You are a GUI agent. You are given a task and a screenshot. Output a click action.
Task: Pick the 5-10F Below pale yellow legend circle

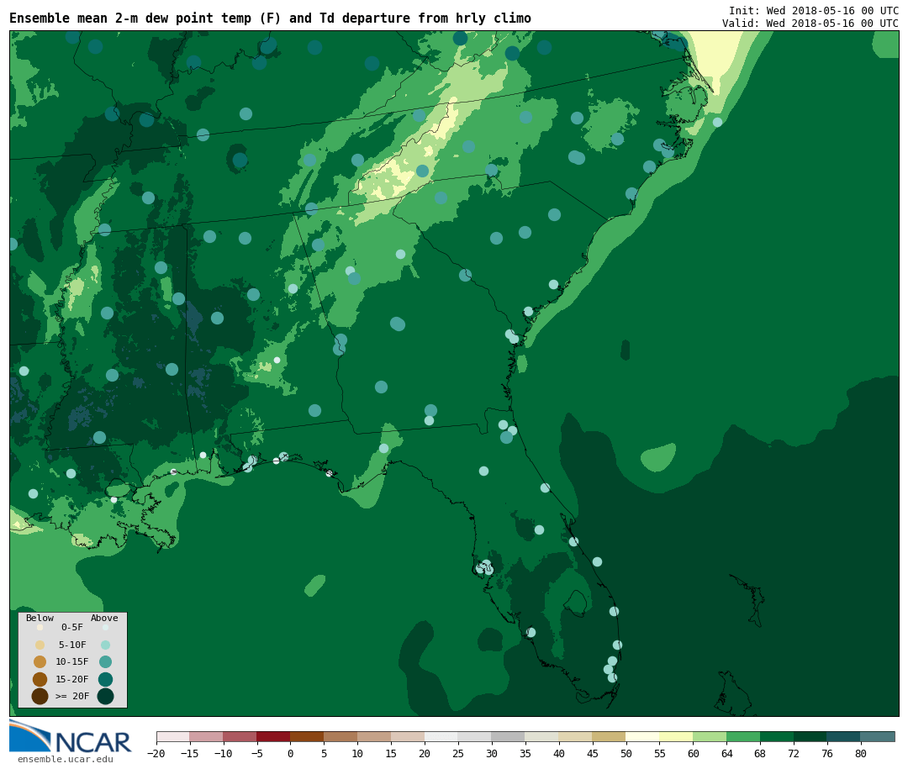pos(40,645)
